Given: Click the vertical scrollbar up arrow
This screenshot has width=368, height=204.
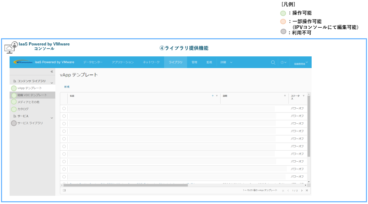Looking at the screenshot, I should pos(309,94).
